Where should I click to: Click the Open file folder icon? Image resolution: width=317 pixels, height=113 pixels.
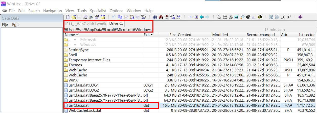pos(74,17)
